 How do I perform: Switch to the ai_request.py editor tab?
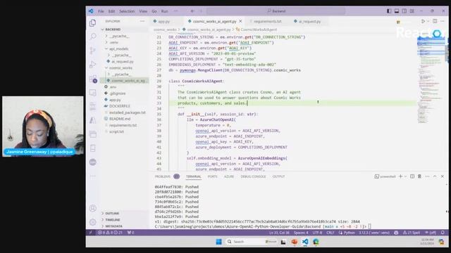[x=309, y=22]
